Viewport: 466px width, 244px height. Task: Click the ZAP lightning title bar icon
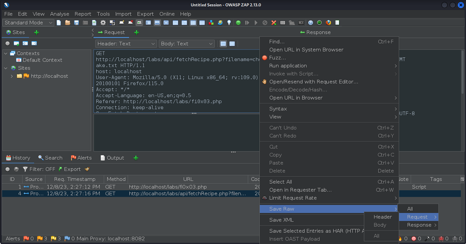click(x=6, y=5)
